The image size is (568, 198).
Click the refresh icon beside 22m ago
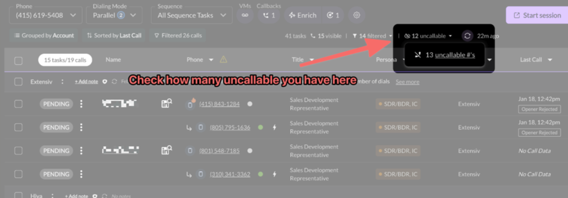tap(467, 36)
